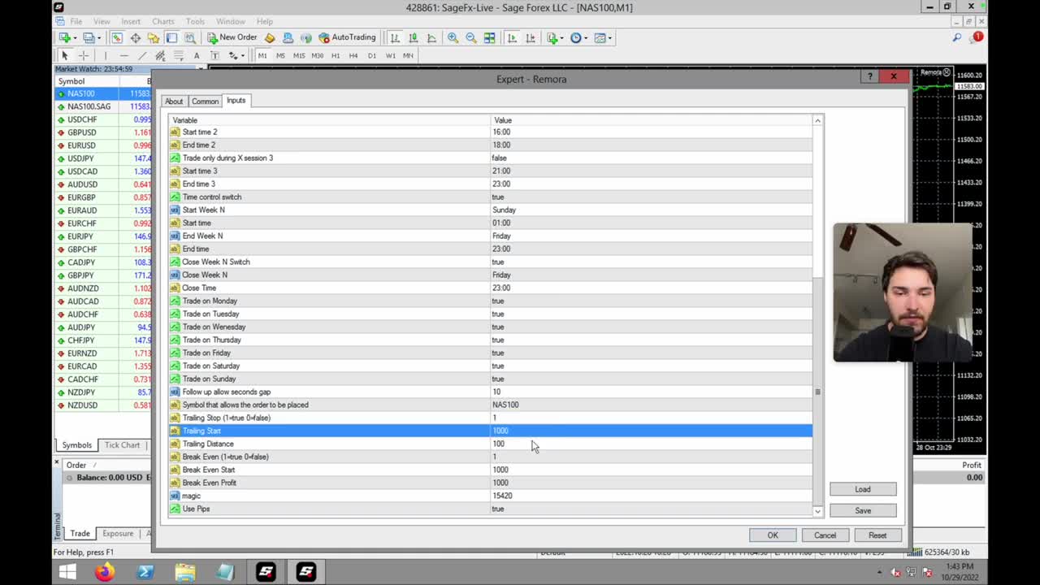Screen dimensions: 1040x585
Task: Open the Profiles toolbar icon
Action: [91, 37]
